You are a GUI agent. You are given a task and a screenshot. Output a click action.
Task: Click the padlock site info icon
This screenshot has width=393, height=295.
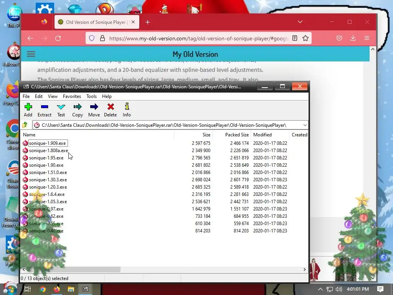[102, 38]
